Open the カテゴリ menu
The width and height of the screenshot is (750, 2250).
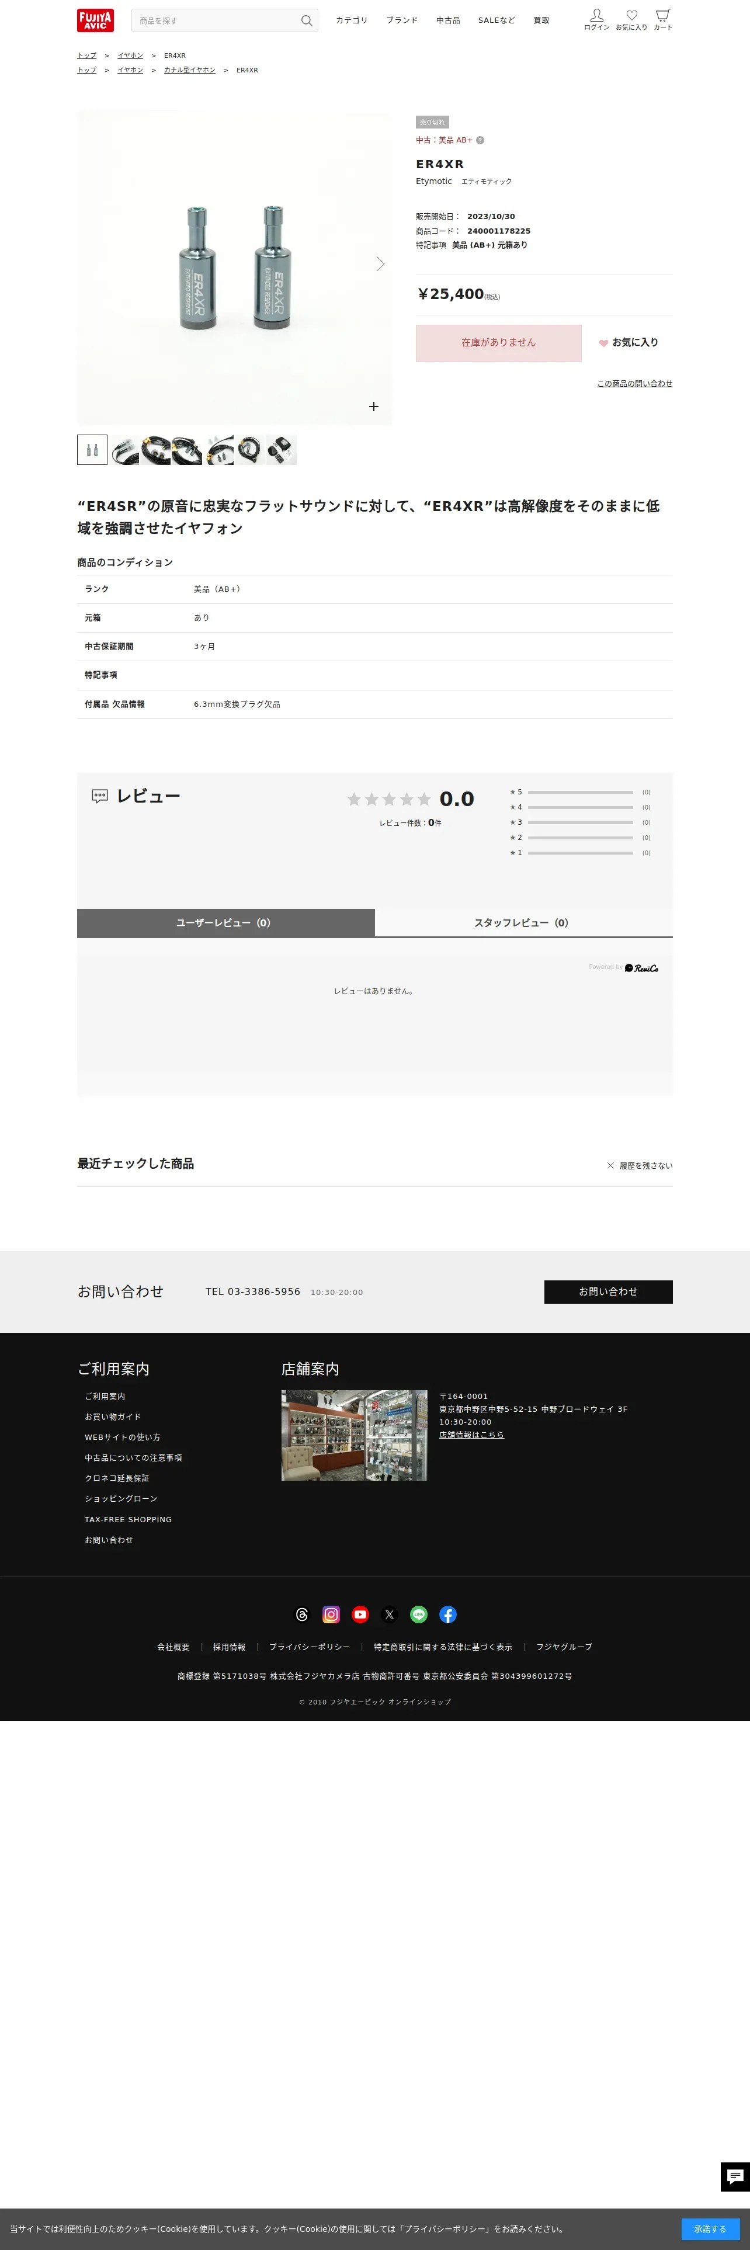click(352, 20)
